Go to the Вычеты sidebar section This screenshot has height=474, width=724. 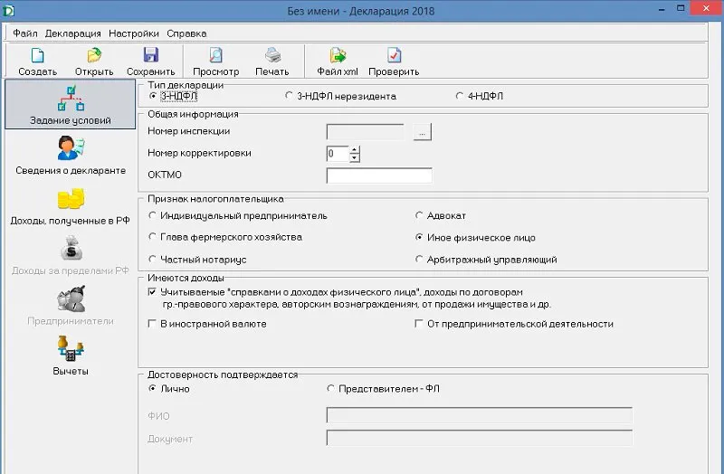pyautogui.click(x=71, y=355)
